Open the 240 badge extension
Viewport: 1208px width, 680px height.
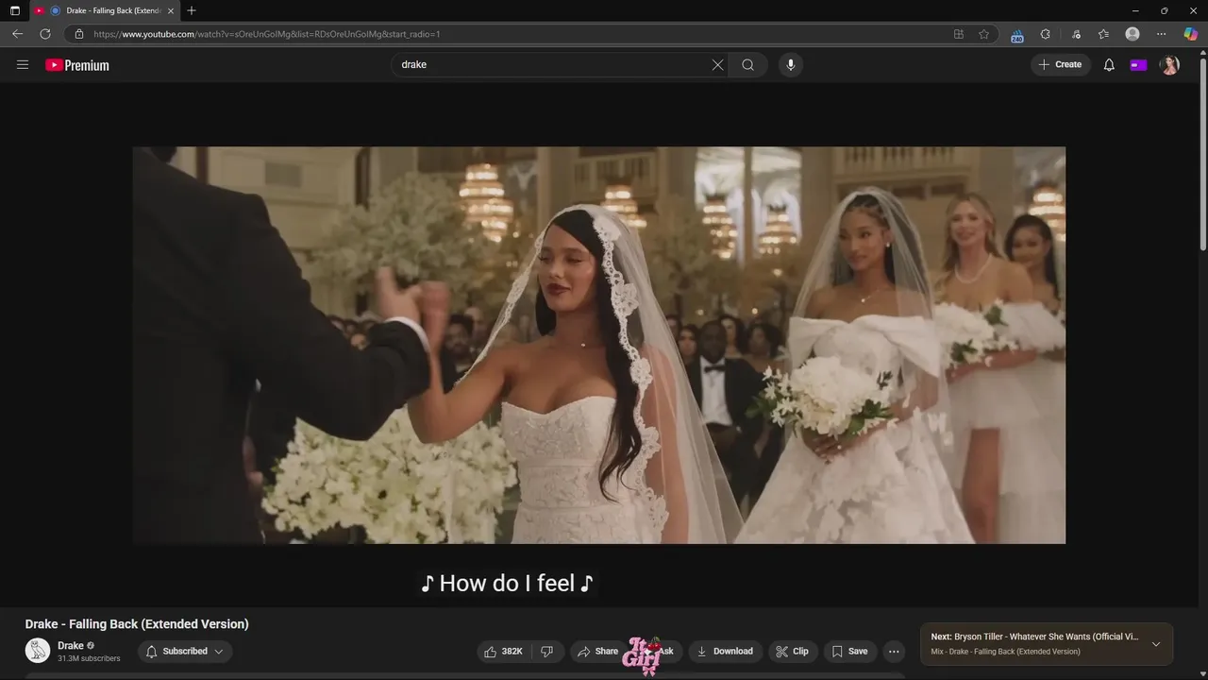click(1017, 35)
